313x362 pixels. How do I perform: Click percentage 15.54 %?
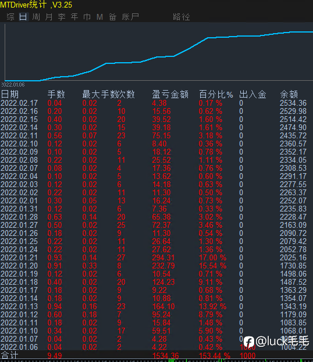point(213,266)
